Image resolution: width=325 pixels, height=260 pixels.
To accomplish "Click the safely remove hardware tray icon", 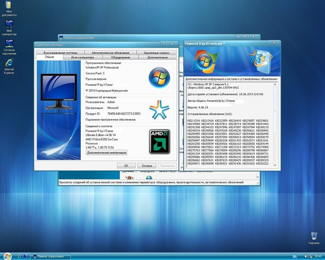I will click(x=311, y=257).
